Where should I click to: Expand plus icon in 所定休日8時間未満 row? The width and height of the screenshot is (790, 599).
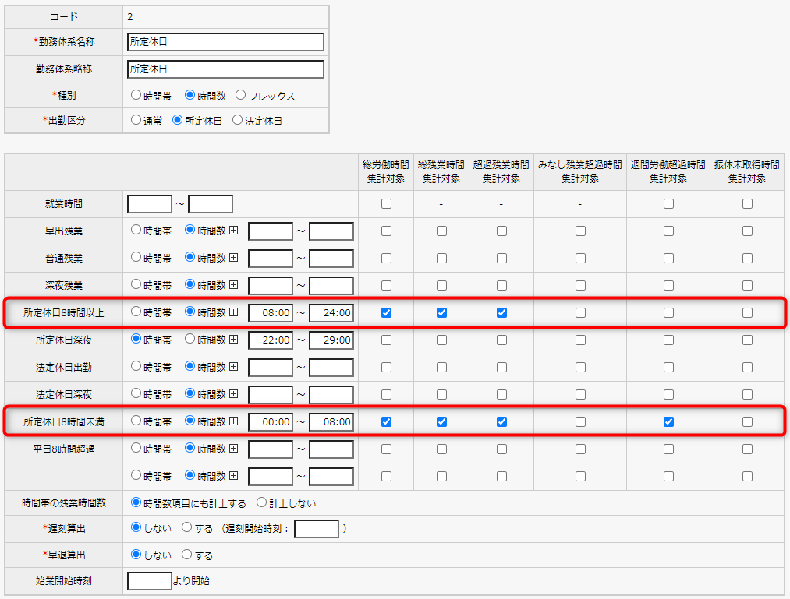pyautogui.click(x=233, y=421)
